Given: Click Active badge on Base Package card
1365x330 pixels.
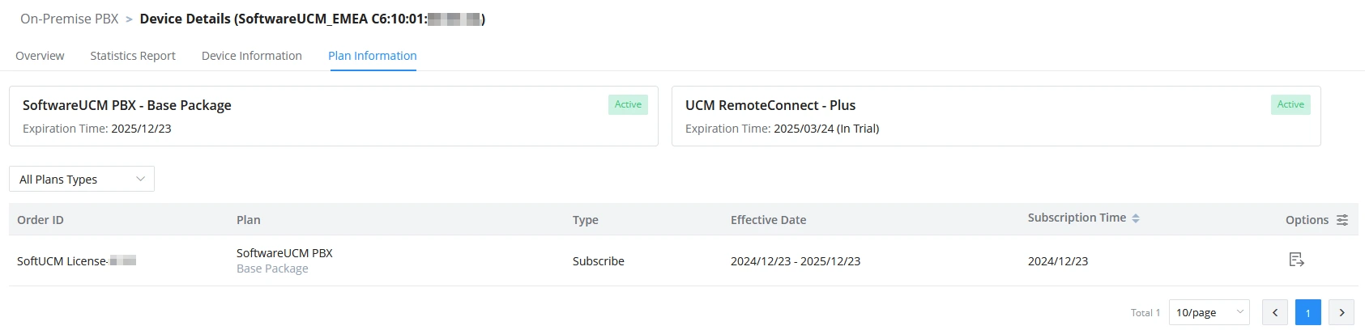Looking at the screenshot, I should (628, 104).
